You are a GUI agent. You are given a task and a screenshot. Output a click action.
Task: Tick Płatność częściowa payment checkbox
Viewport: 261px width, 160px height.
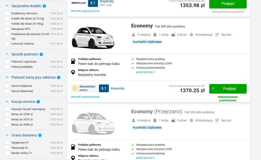(7, 61)
